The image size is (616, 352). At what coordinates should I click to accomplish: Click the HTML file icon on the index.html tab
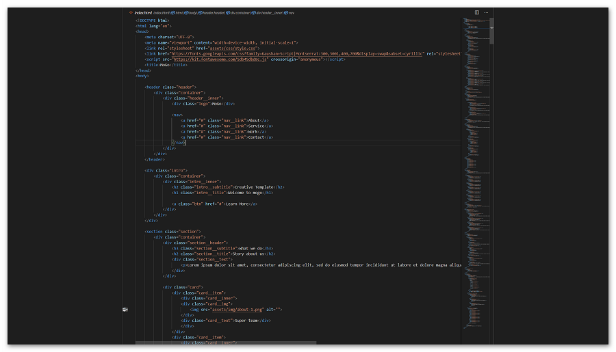coord(131,12)
